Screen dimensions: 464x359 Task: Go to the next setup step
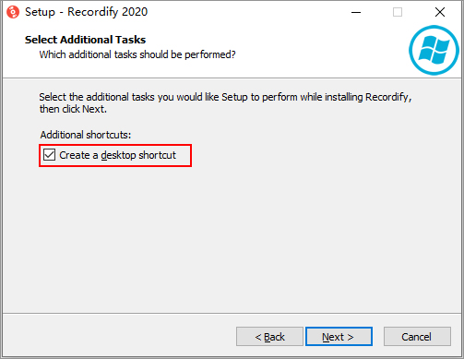339,337
